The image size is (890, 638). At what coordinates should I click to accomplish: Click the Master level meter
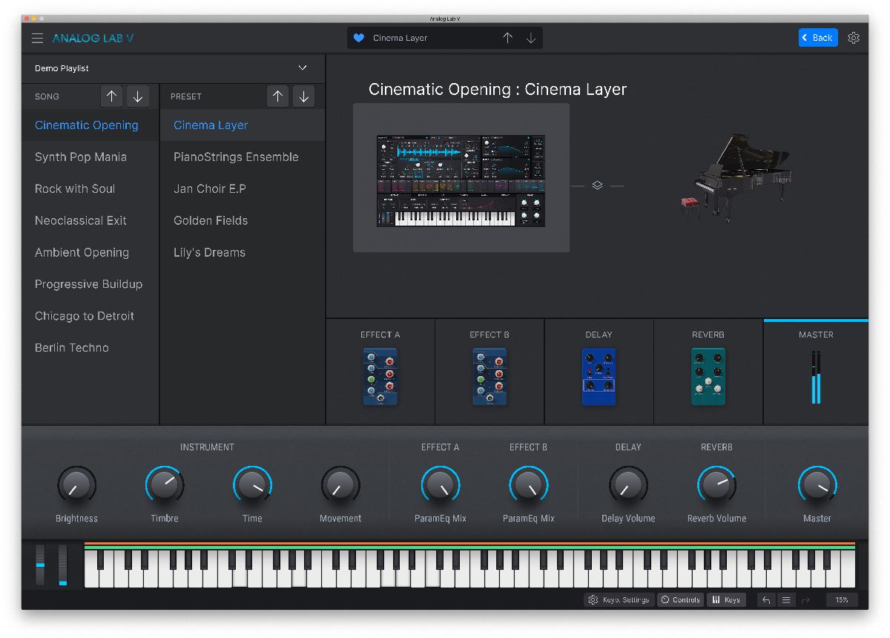[816, 377]
